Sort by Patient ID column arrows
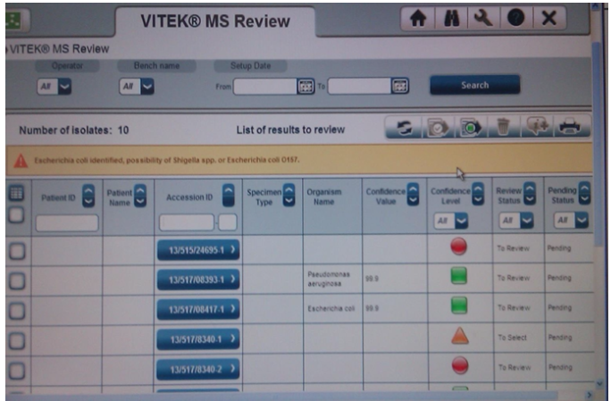Viewport: 611px width, 401px height. point(88,196)
